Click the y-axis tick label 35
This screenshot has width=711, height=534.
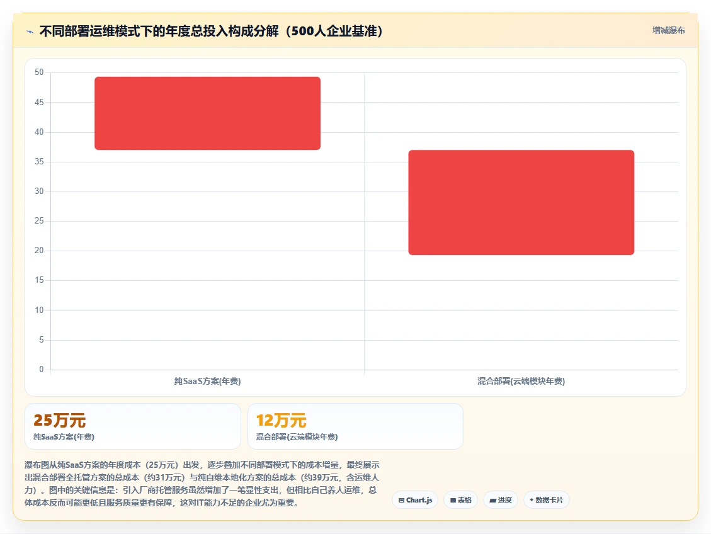(x=39, y=162)
